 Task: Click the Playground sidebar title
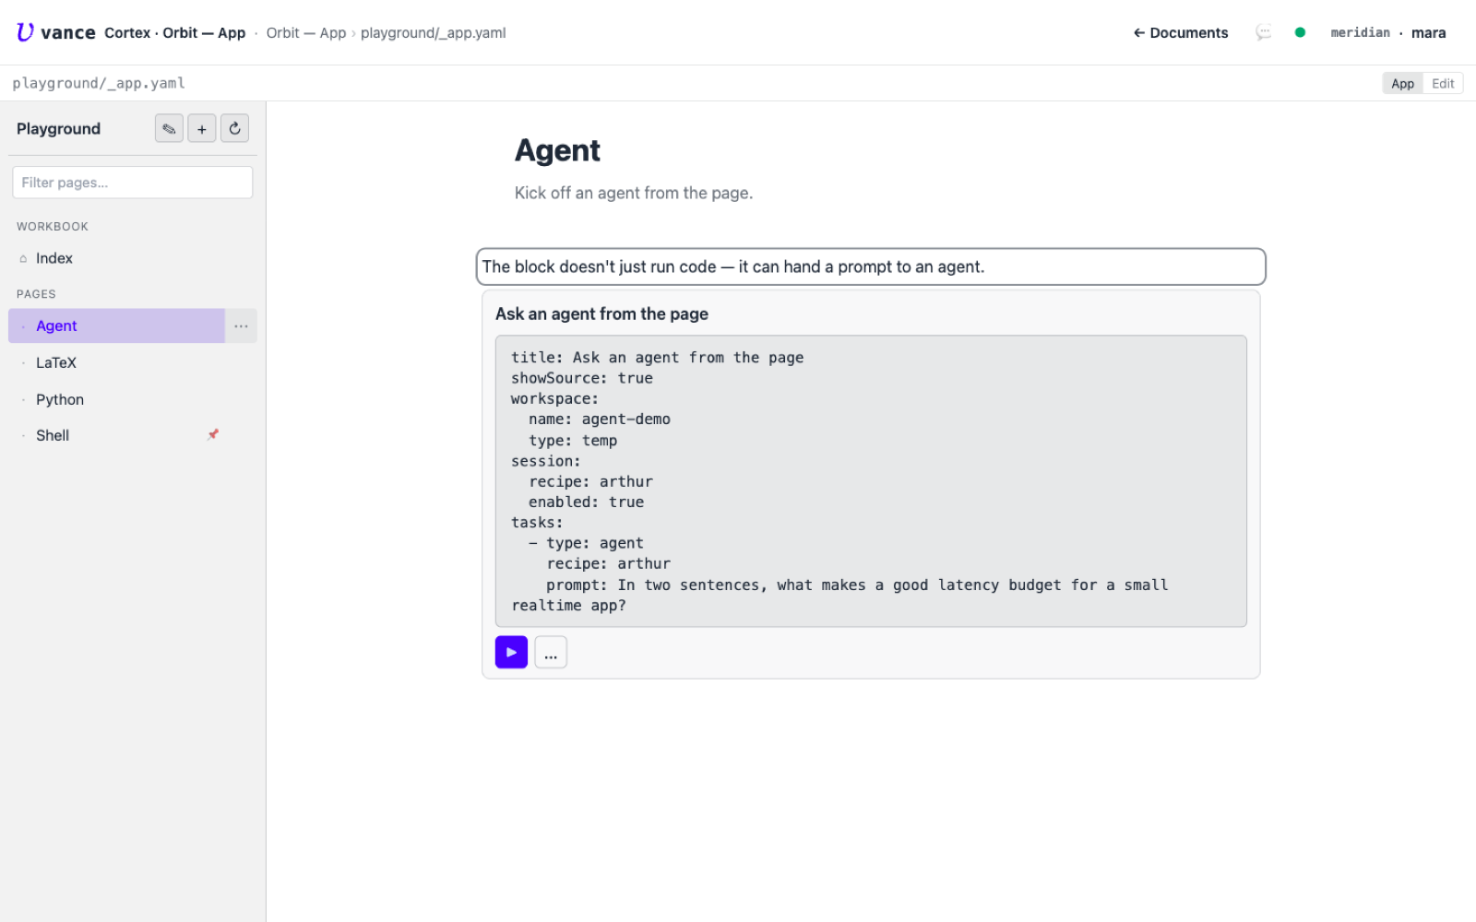click(x=58, y=129)
